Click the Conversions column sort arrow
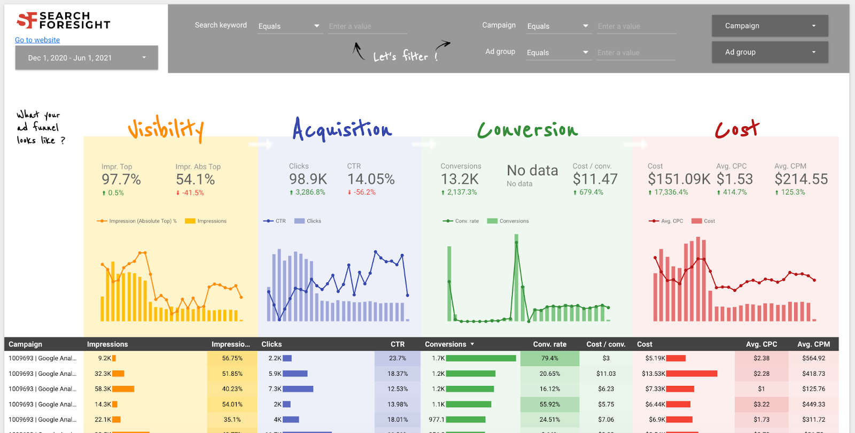The image size is (855, 433). (472, 344)
